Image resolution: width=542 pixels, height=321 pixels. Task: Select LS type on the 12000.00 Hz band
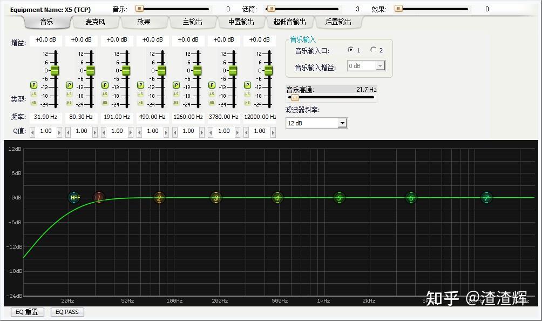[x=247, y=93]
